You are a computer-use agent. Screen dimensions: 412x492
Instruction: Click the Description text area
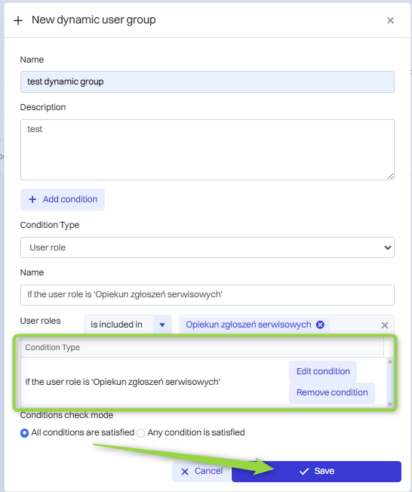tap(207, 149)
